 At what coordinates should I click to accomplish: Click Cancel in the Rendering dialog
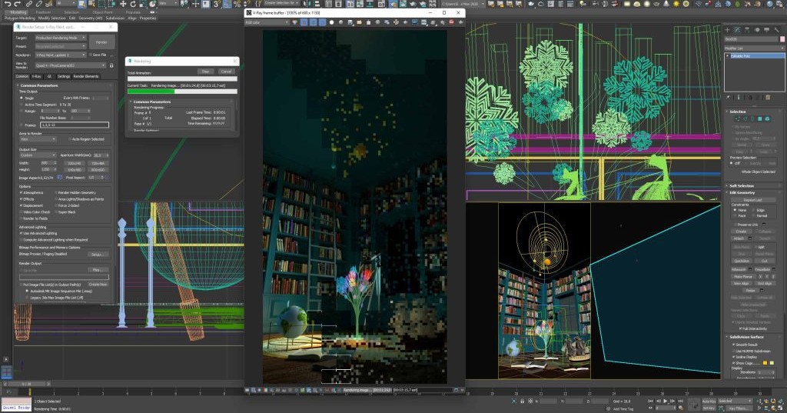coord(227,72)
